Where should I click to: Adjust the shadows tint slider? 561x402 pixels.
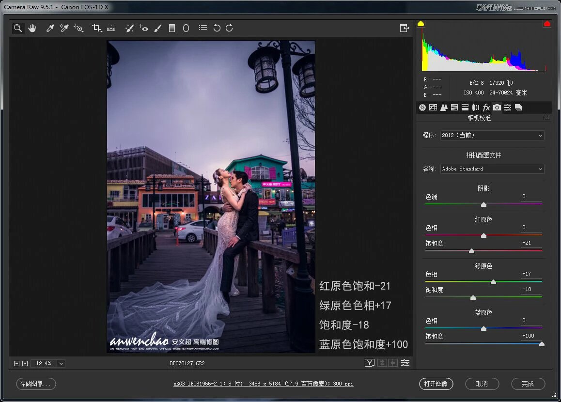tap(483, 204)
